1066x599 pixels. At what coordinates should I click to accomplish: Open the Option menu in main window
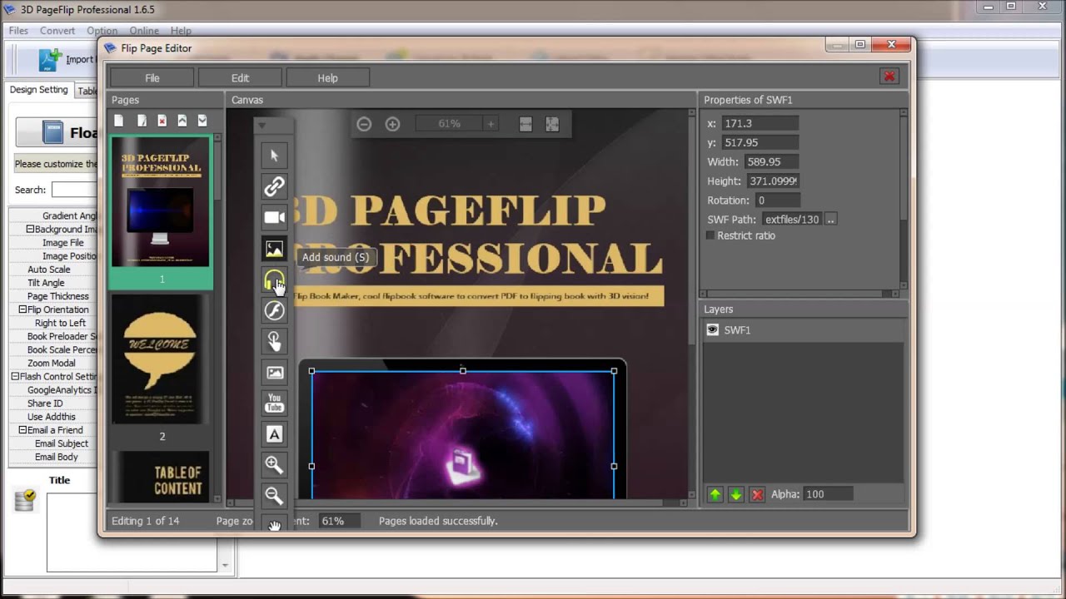tap(102, 31)
